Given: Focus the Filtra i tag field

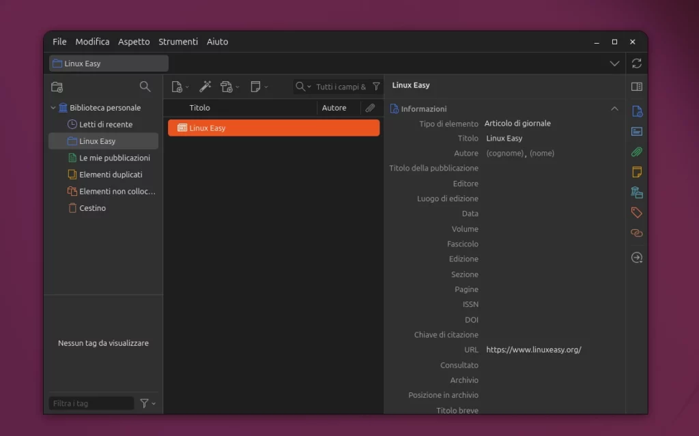Looking at the screenshot, I should coord(91,403).
